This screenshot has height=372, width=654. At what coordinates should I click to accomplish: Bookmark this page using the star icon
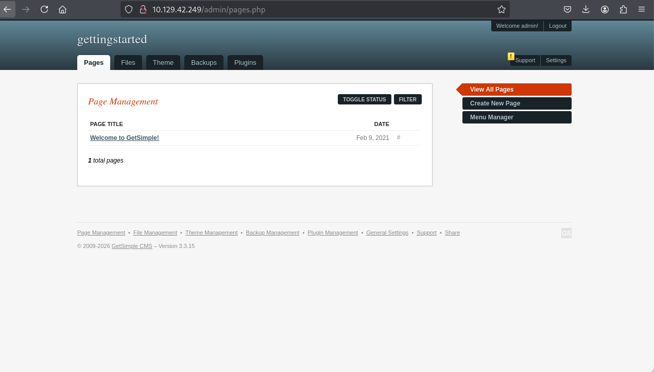click(501, 9)
